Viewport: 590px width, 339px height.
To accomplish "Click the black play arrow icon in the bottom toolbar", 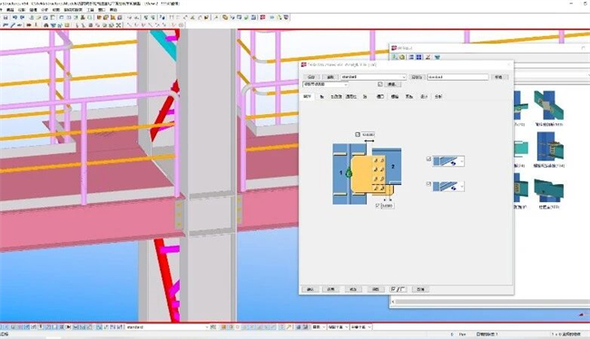I will click(68, 327).
